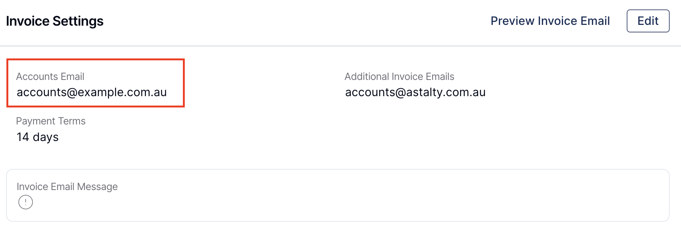This screenshot has height=230, width=681.
Task: Click the Invoice Email Message label
Action: [67, 187]
